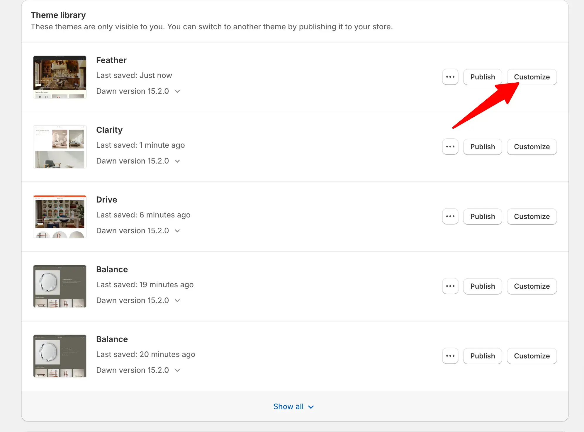
Task: Open the three-dot menu for Feather theme
Action: 450,77
